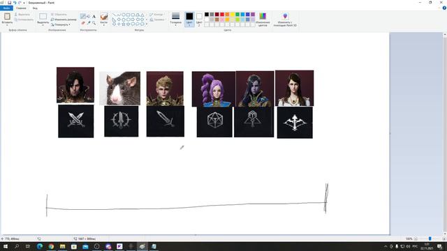The width and height of the screenshot is (447, 251).
Task: Click the dark-haired male character portrait
Action: (x=75, y=85)
